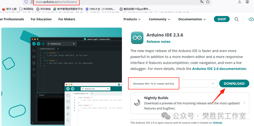The width and height of the screenshot is (254, 126).
Task: Click the Nightly Builds title text
Action: tap(156, 98)
